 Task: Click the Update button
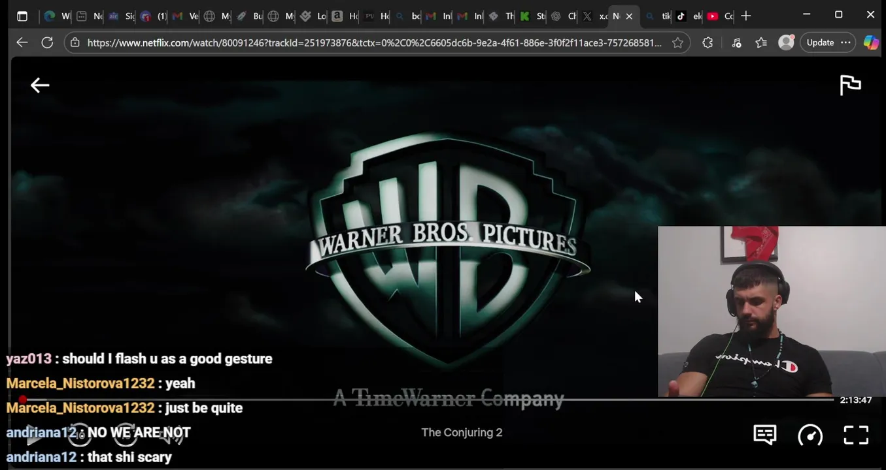pyautogui.click(x=820, y=42)
